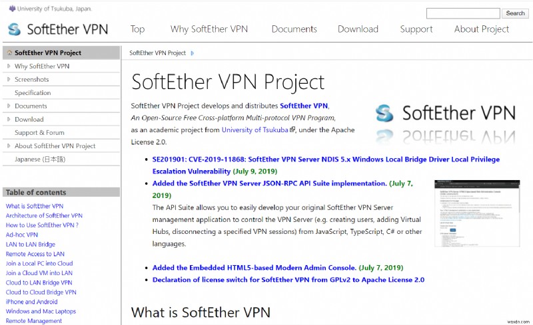The image size is (533, 325).
Task: Open the Top menu in navigation bar
Action: click(x=137, y=29)
